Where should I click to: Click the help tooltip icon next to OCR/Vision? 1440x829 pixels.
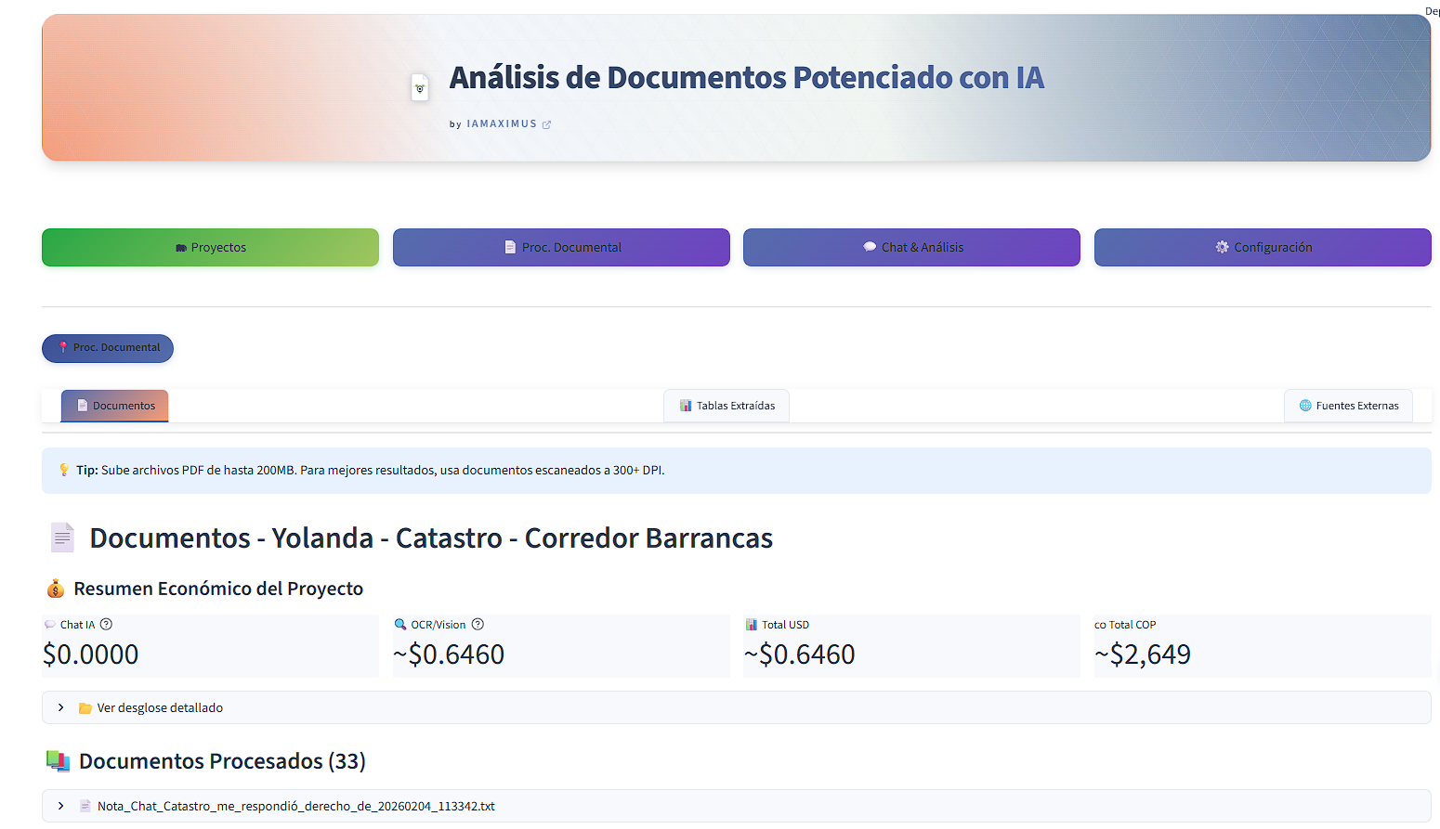(478, 624)
